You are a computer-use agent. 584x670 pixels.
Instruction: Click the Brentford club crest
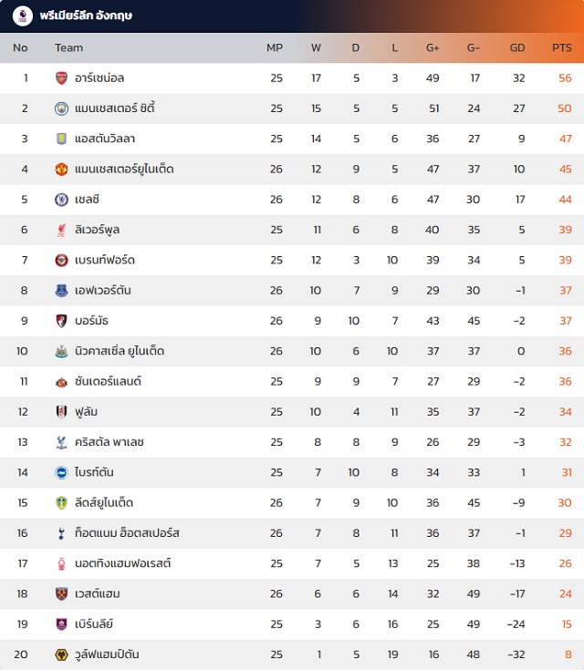[61, 260]
